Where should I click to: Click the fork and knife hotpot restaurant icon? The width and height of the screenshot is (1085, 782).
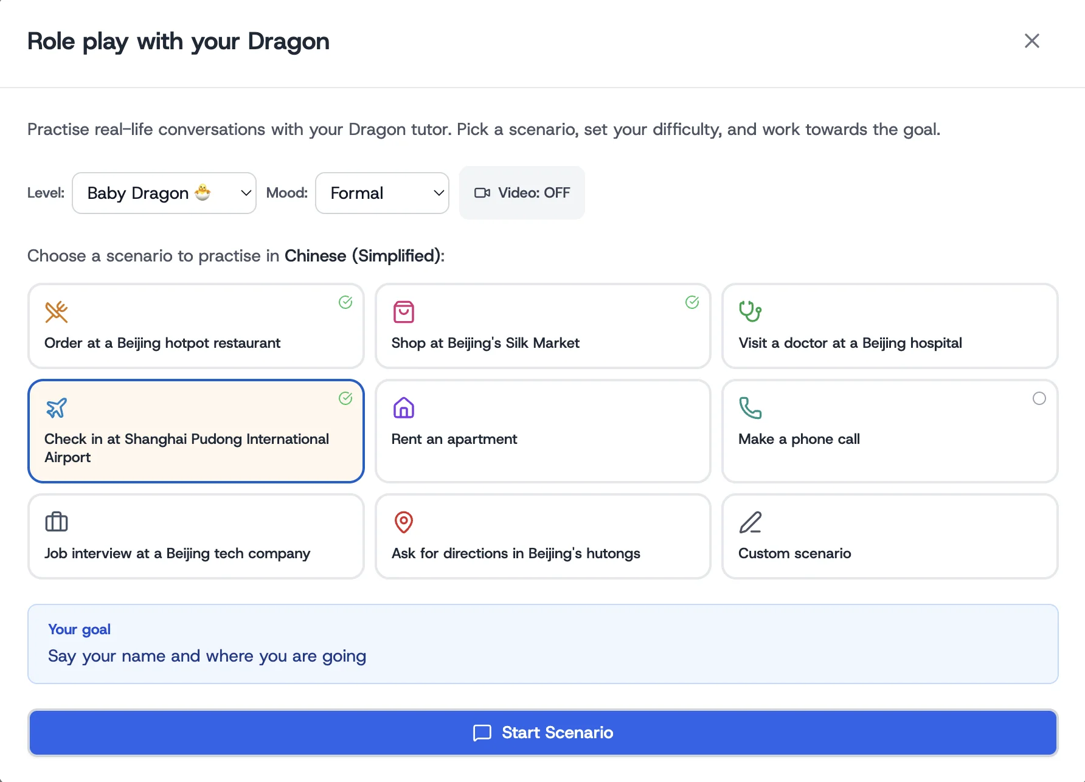(x=56, y=311)
